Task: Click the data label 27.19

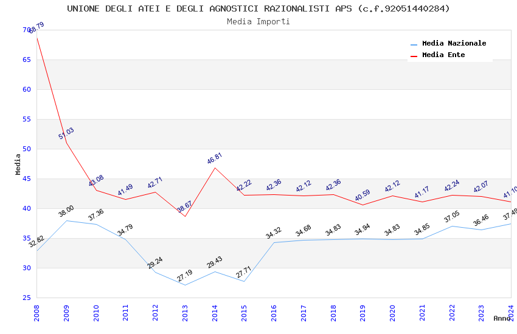Action: 185,276
